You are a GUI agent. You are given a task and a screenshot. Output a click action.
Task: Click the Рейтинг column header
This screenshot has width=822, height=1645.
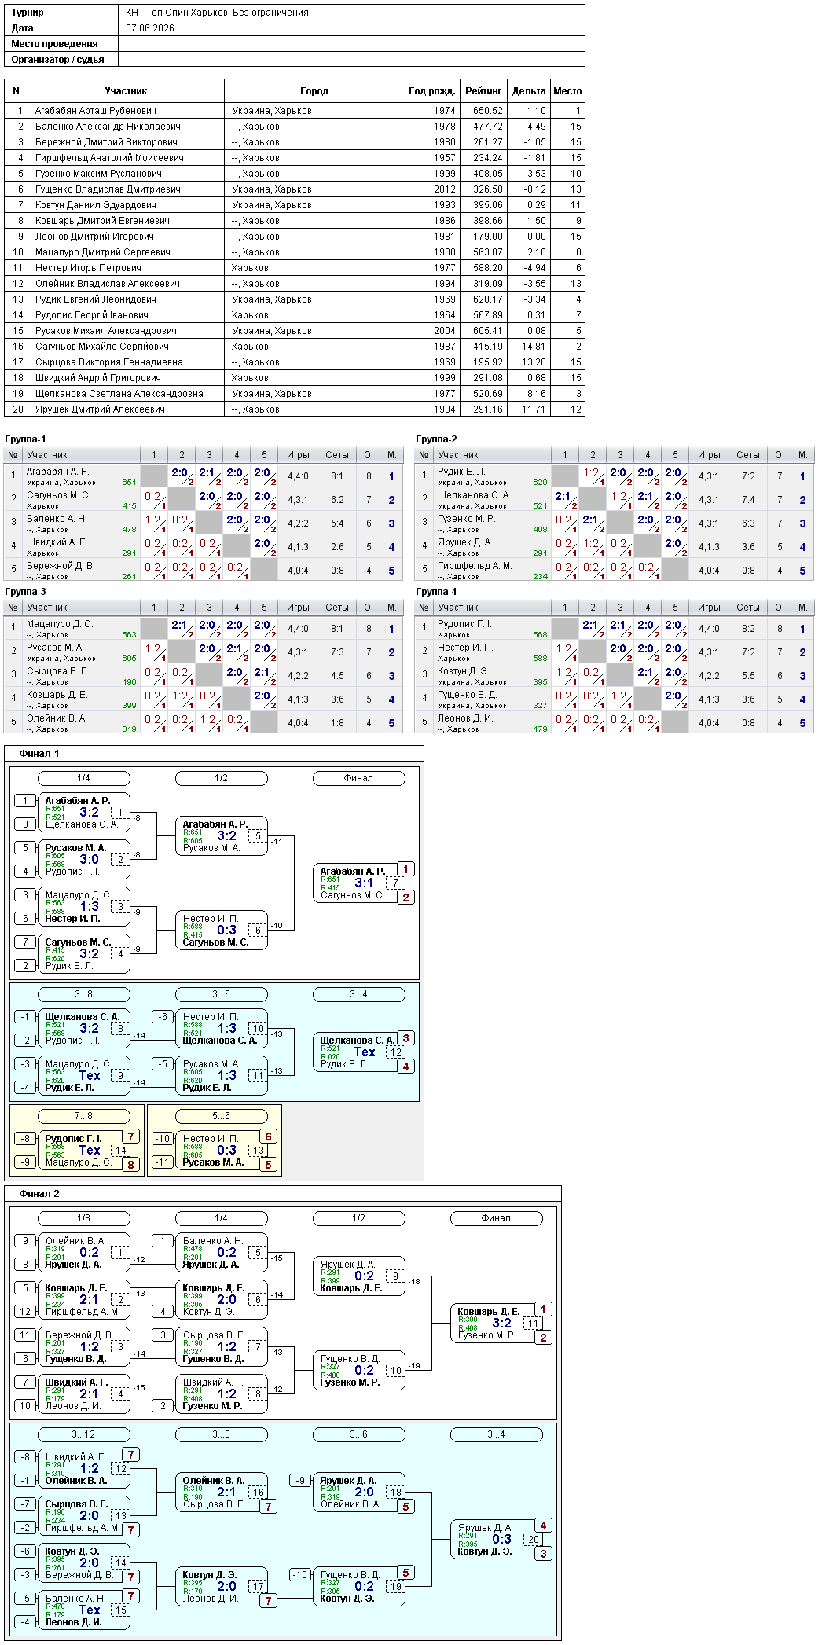pos(483,91)
